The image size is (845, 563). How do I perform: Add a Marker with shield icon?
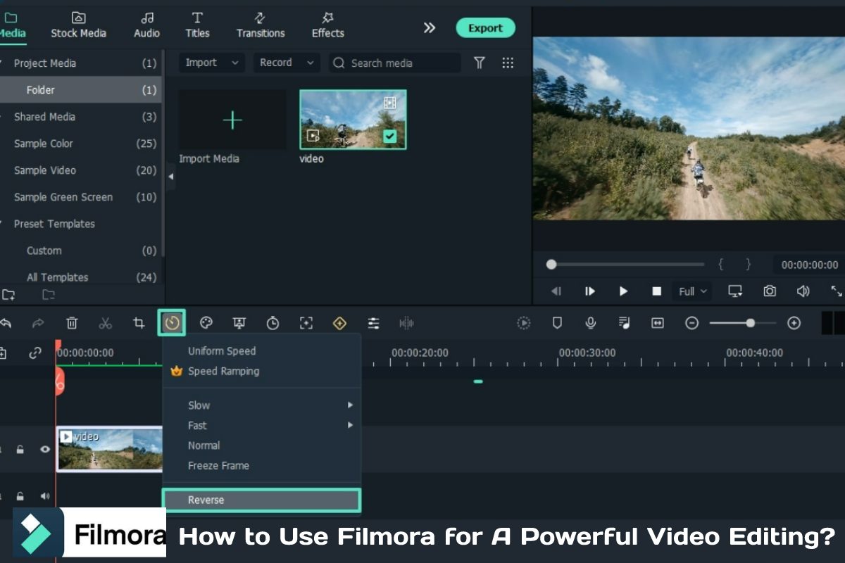coord(557,323)
